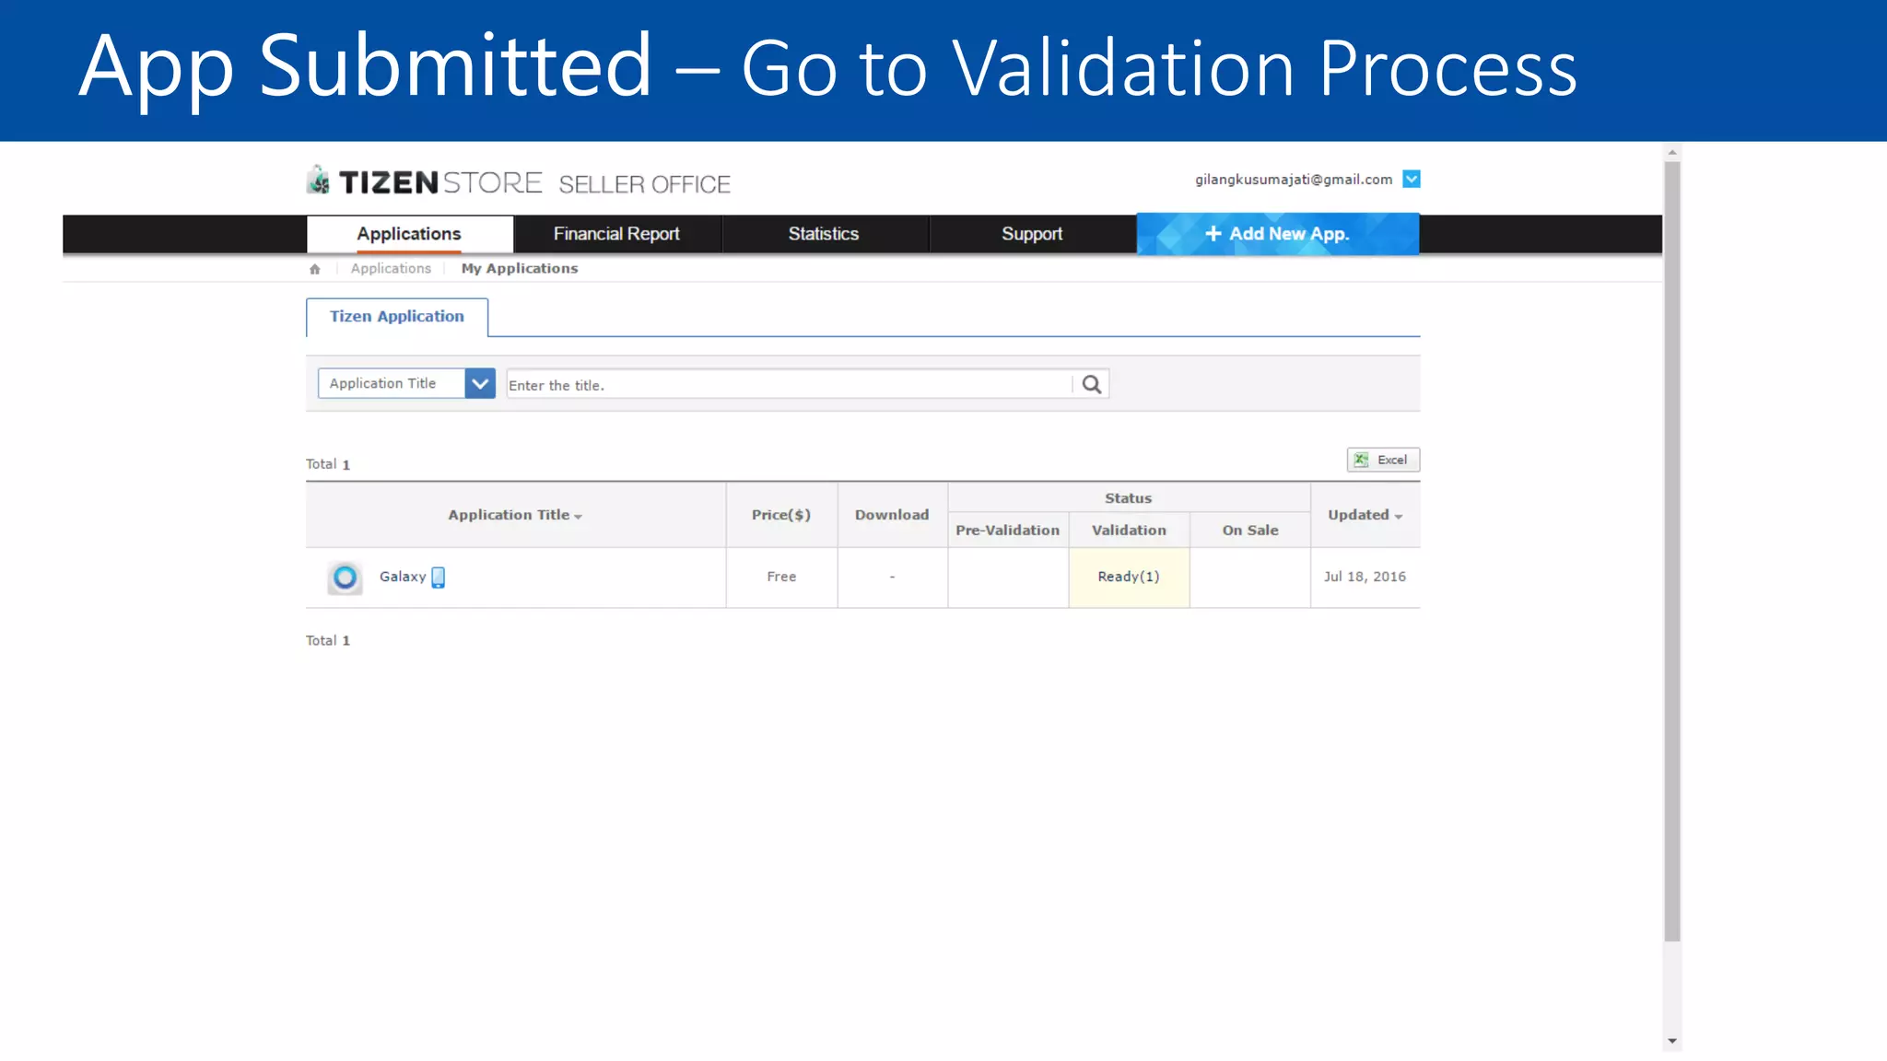
Task: Open the Support menu
Action: tap(1032, 234)
